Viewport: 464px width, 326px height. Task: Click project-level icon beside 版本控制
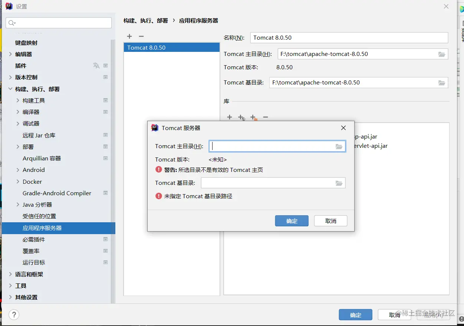(x=106, y=77)
